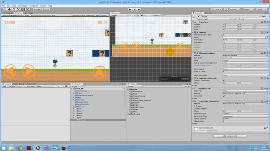This screenshot has height=151, width=270.
Task: Open Unity from the Windows taskbar
Action: 38,148
